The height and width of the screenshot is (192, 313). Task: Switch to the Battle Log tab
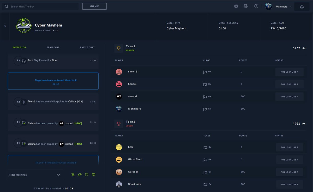pyautogui.click(x=19, y=47)
